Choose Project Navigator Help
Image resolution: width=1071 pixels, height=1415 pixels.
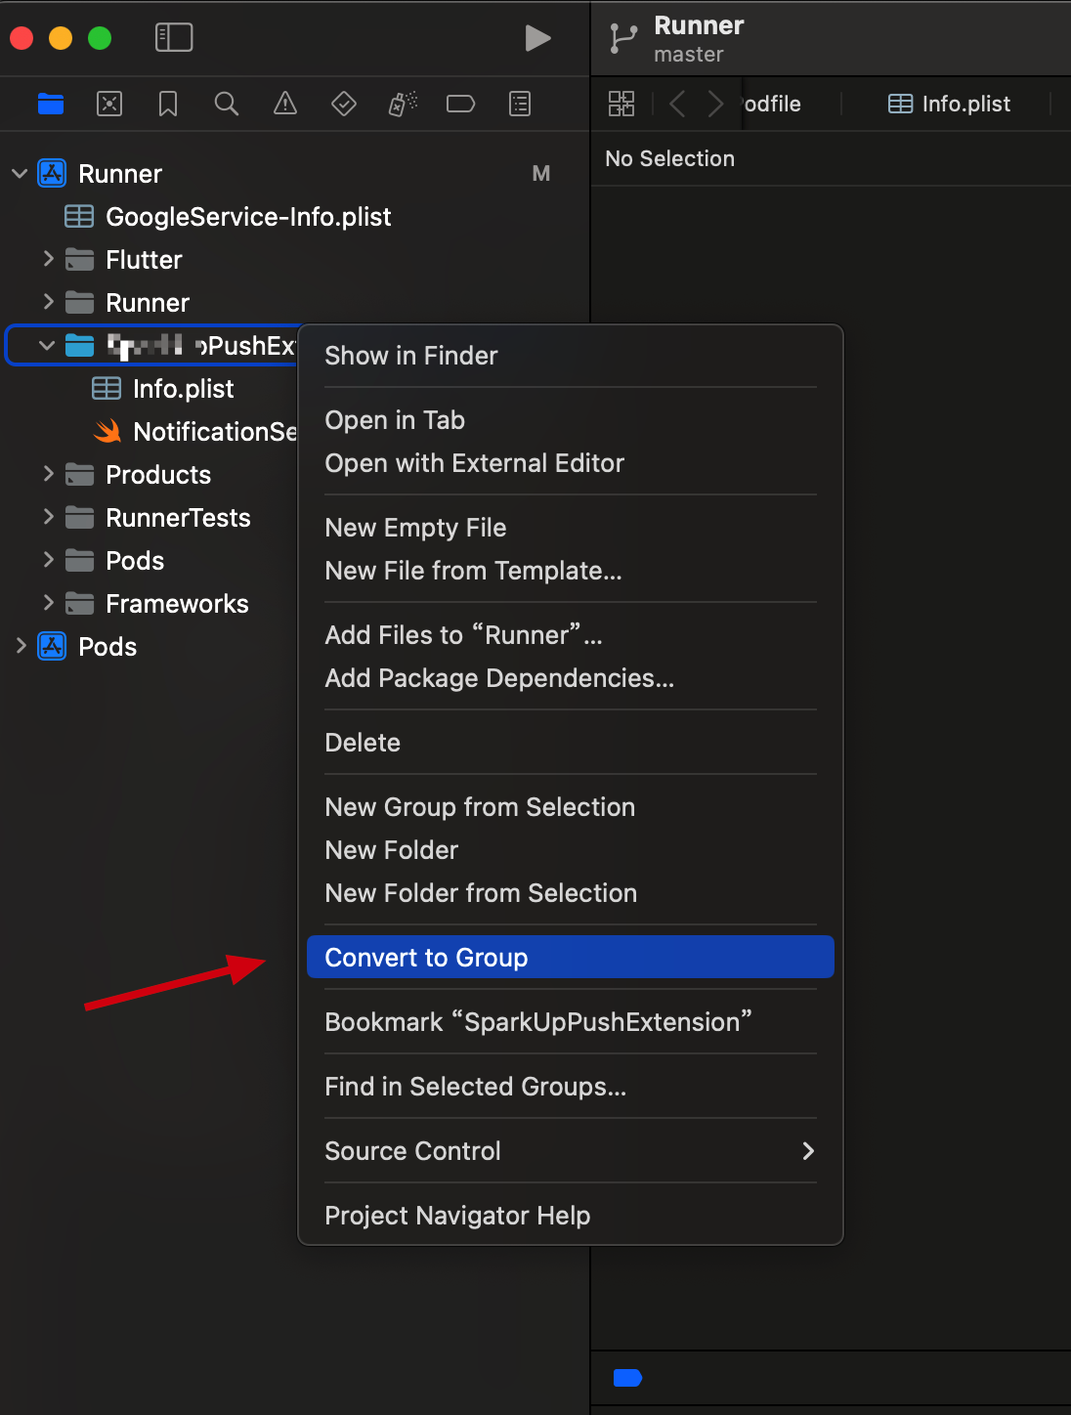pos(571,1216)
